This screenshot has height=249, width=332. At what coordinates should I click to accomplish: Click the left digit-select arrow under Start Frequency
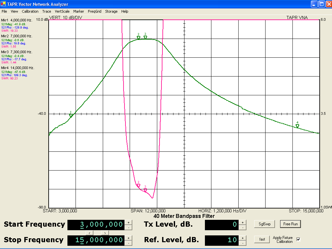point(89,233)
